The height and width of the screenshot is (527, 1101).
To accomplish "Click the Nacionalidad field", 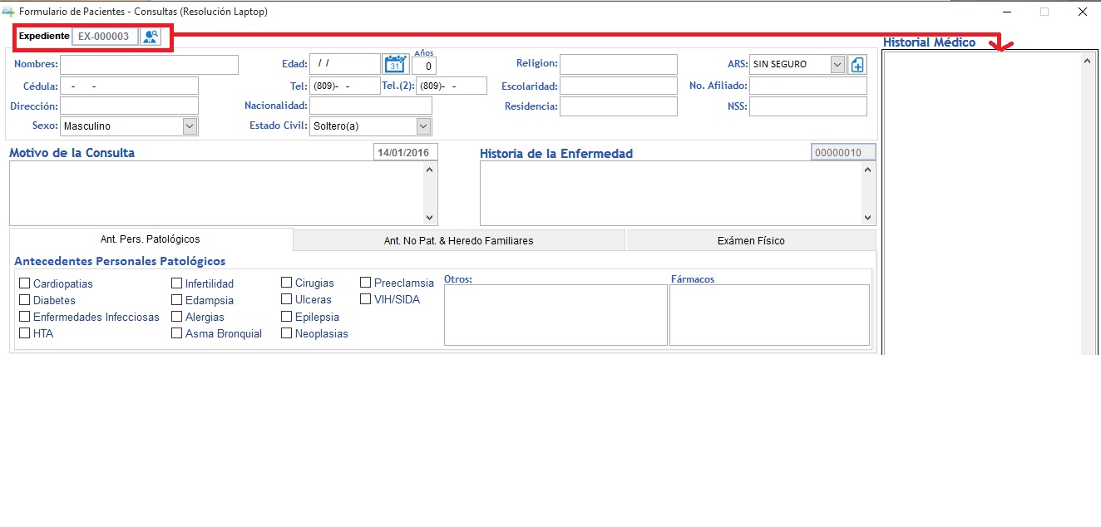I will coord(371,106).
